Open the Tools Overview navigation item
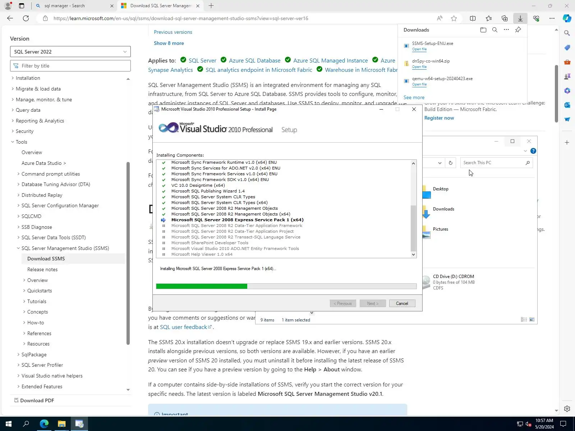 [32, 152]
